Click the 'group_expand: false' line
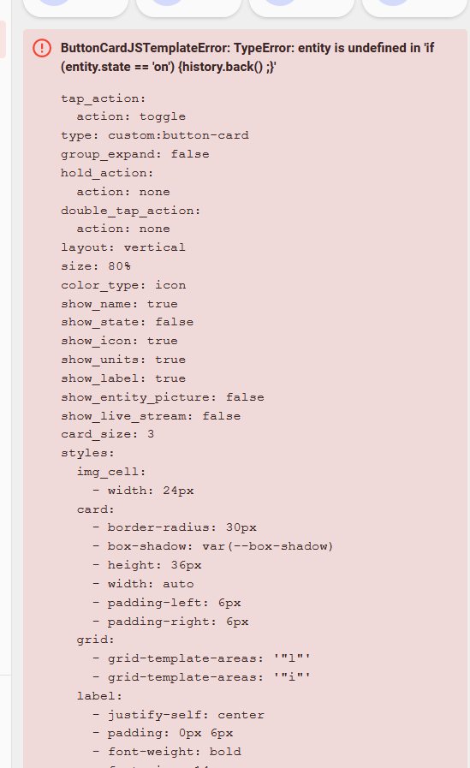The height and width of the screenshot is (768, 470). coord(135,154)
